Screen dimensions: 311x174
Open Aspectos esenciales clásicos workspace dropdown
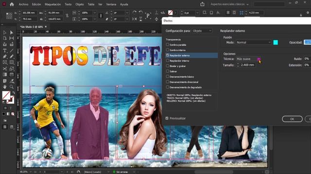point(229,4)
